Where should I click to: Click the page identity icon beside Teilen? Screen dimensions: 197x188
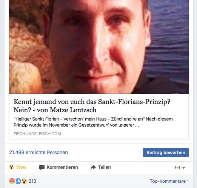coord(177,168)
